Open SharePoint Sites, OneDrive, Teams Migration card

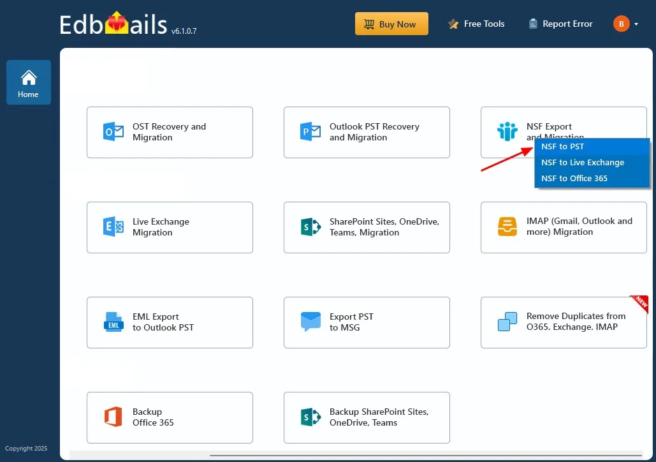(x=367, y=227)
